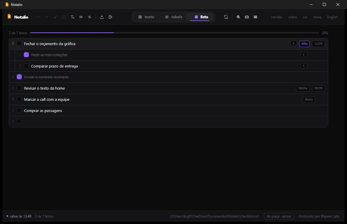
Task: Click the left chevron on 'Pedir as três cotações'
Action: (x=303, y=55)
